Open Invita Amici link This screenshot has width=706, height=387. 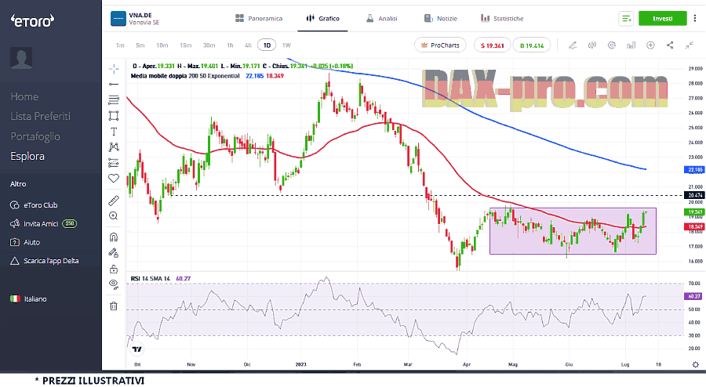(x=43, y=223)
